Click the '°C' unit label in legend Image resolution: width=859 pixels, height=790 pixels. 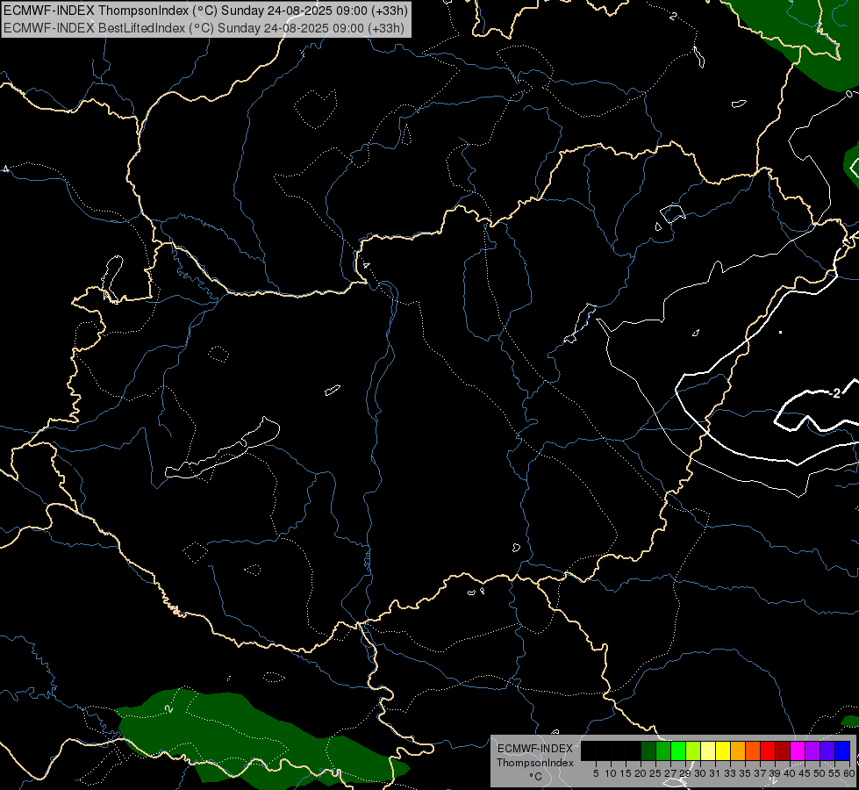coord(536,777)
